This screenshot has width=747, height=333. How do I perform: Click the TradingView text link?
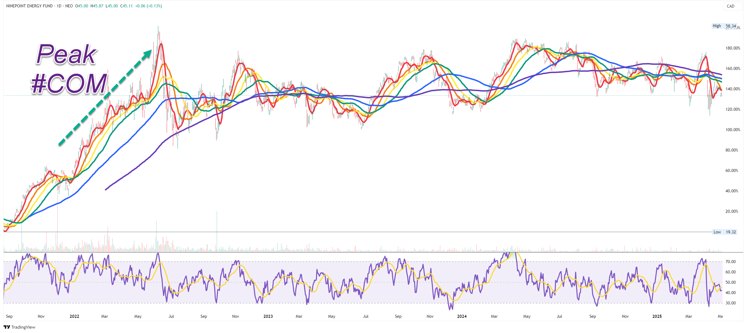coord(23,327)
